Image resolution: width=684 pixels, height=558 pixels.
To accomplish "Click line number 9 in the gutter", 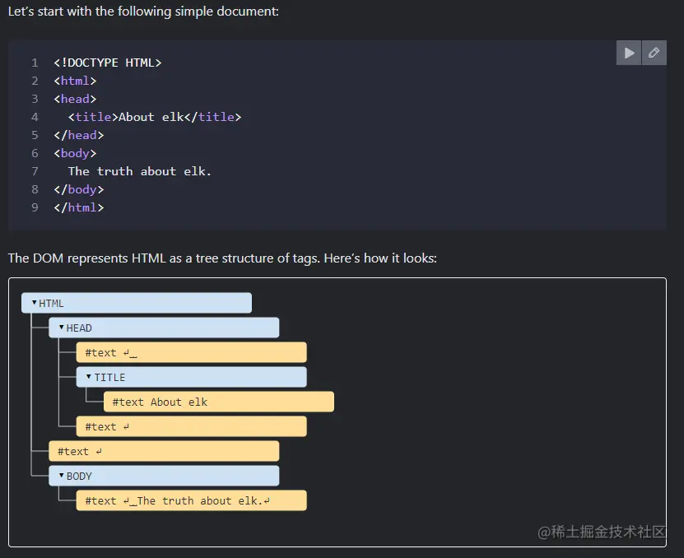I will 35,207.
